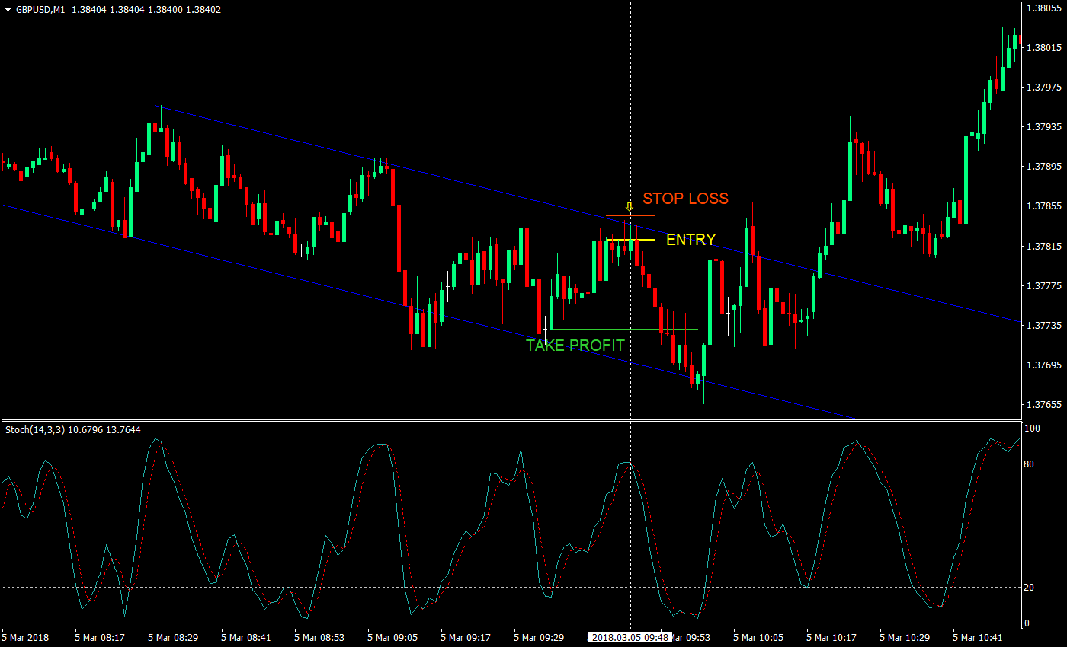Click the 1.38055 value on the price scale
The image size is (1067, 647).
tap(1046, 6)
